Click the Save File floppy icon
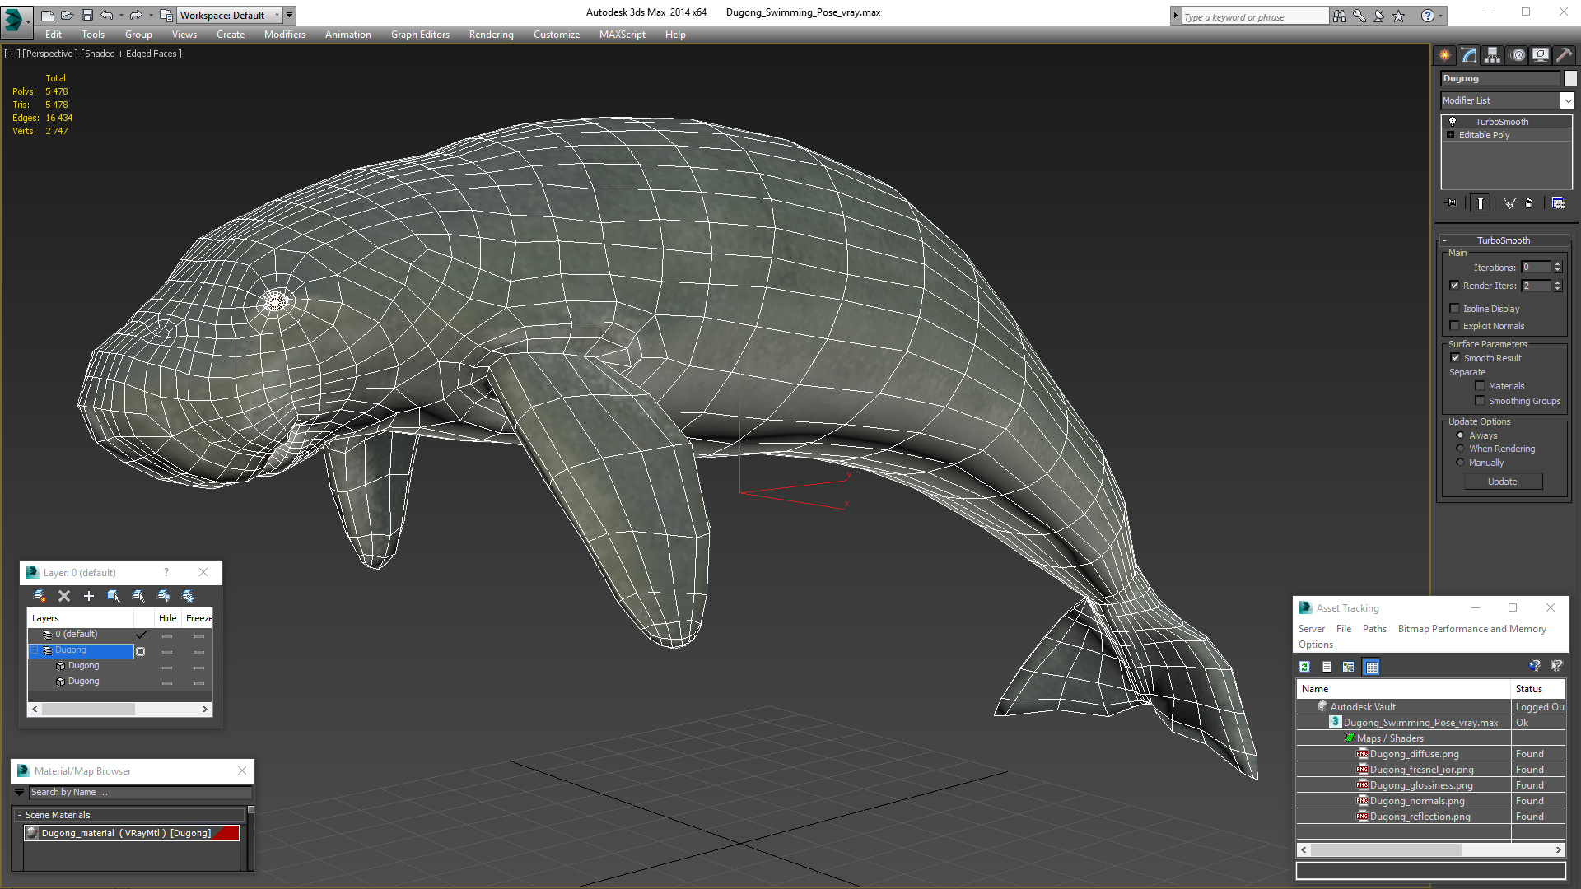1581x889 pixels. 86,15
